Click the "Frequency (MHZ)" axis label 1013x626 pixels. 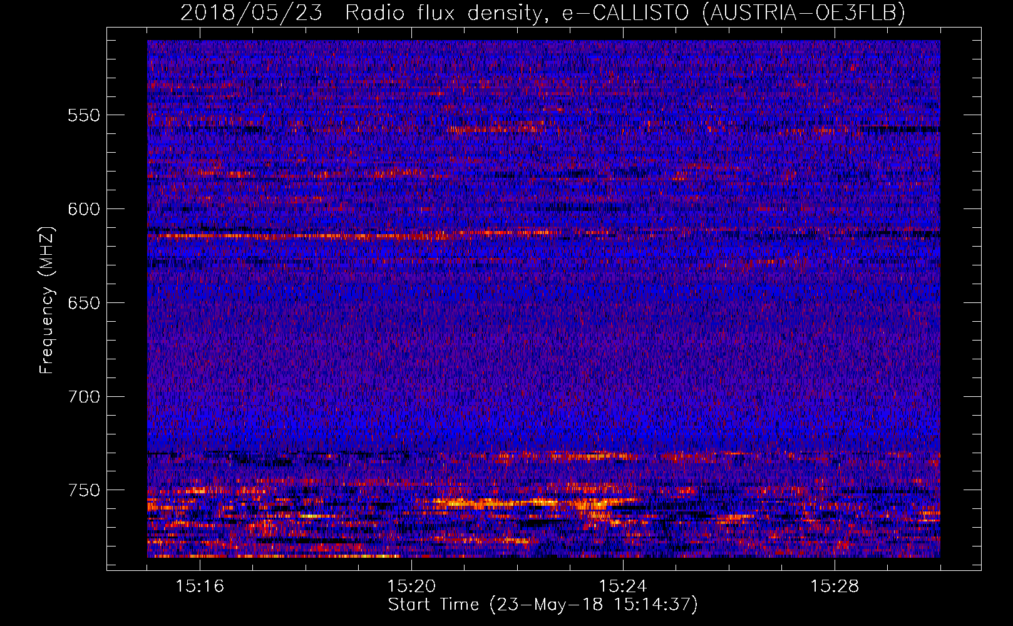(x=47, y=300)
